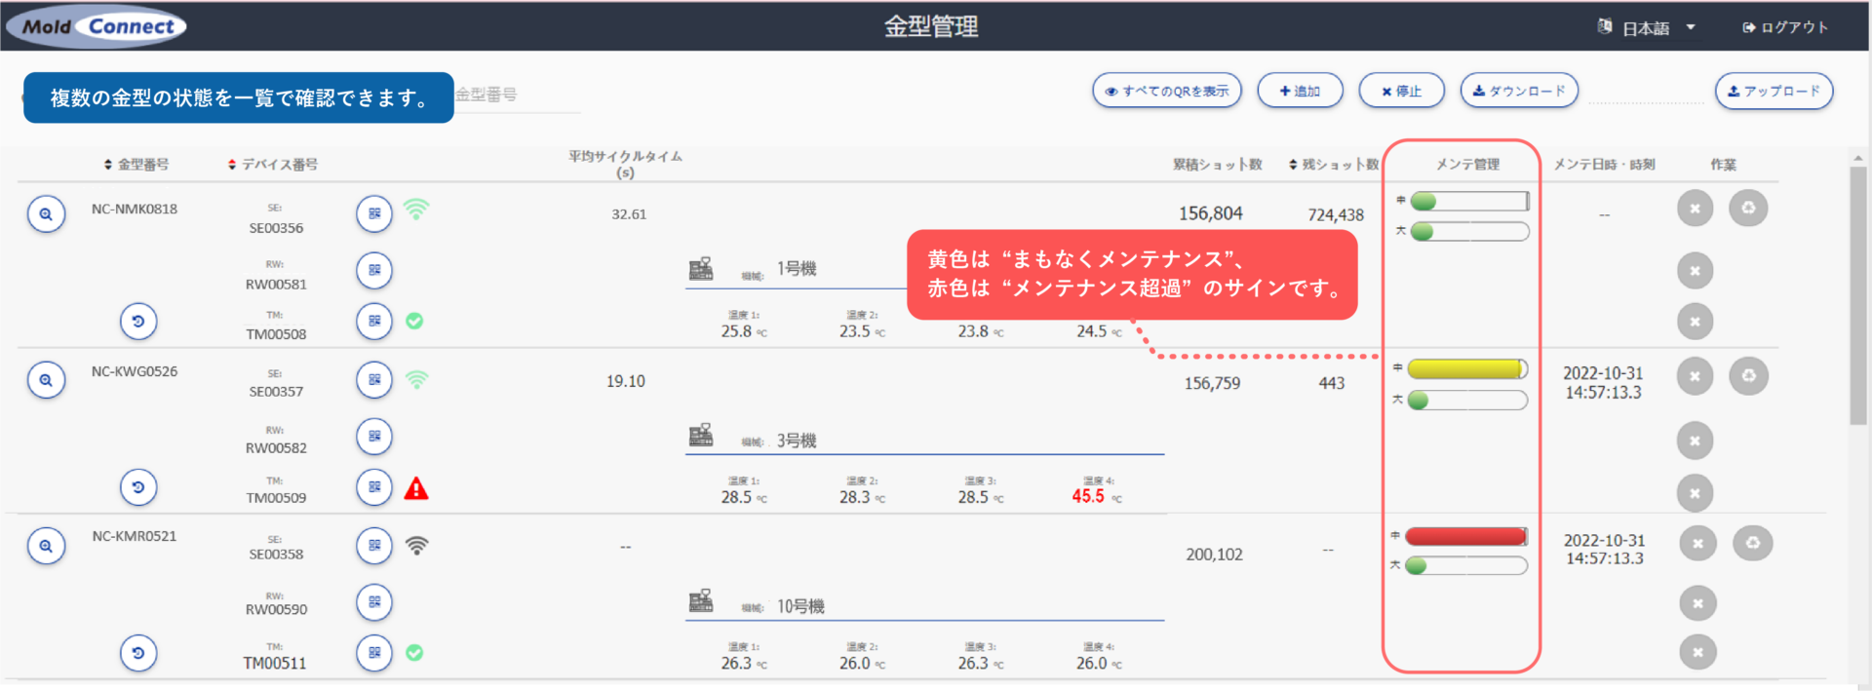Toggle show all QR codes button
Viewport: 1872px width, 691px height.
(1166, 91)
